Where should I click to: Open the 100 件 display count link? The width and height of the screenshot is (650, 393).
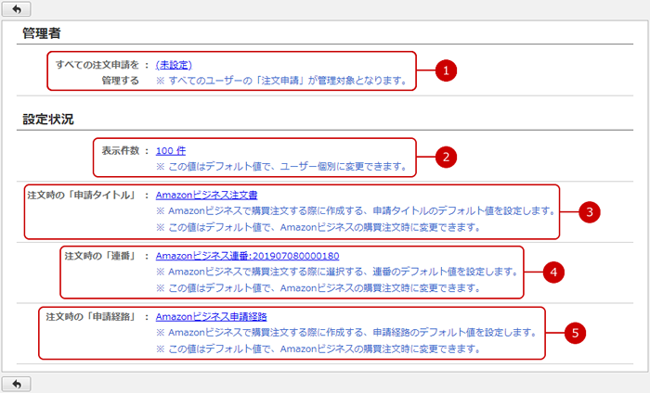click(172, 149)
